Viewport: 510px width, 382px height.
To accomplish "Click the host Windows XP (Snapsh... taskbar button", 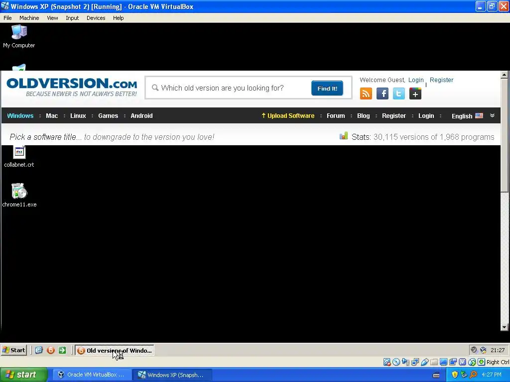I will pyautogui.click(x=172, y=375).
